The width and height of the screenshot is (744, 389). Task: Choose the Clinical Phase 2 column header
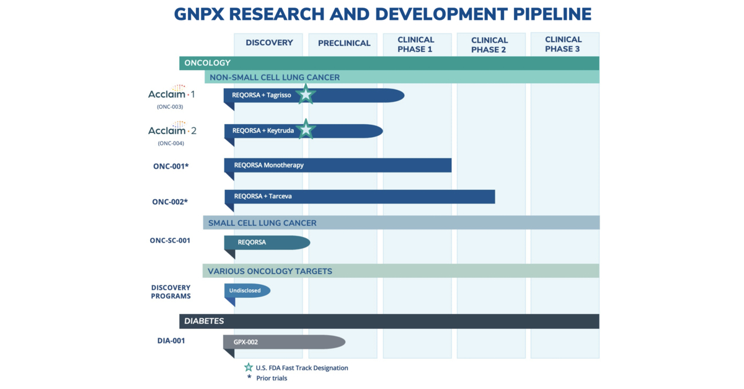489,45
